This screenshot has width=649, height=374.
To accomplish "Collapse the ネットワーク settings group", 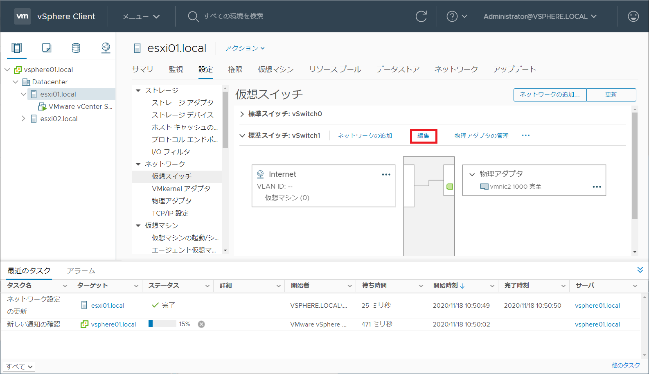I will 138,164.
